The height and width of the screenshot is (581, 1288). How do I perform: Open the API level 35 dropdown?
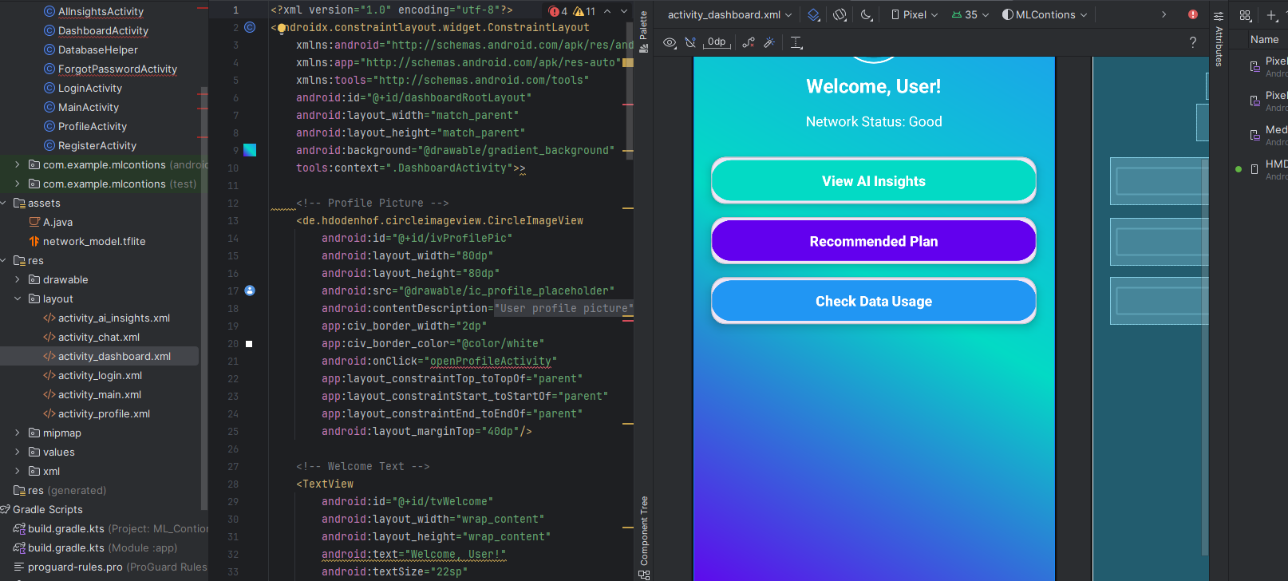970,14
